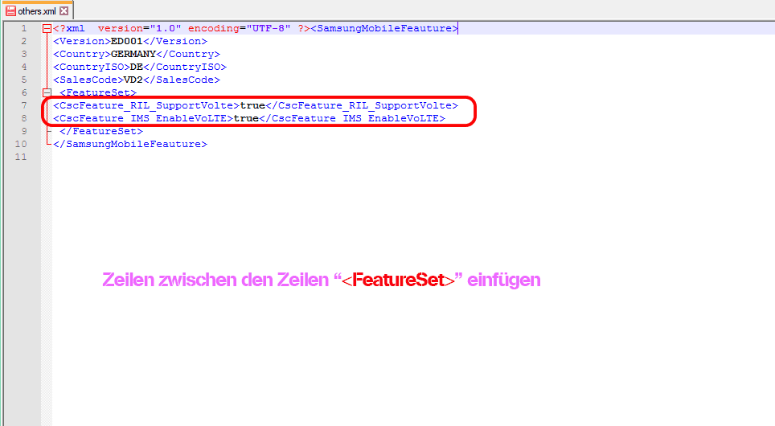Click 'true' in the CscFeature_RIL_SupportVolte line
The width and height of the screenshot is (775, 426).
[252, 105]
